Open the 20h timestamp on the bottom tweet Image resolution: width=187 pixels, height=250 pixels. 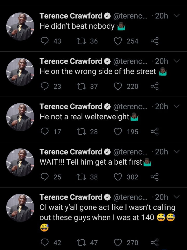[x=161, y=197]
